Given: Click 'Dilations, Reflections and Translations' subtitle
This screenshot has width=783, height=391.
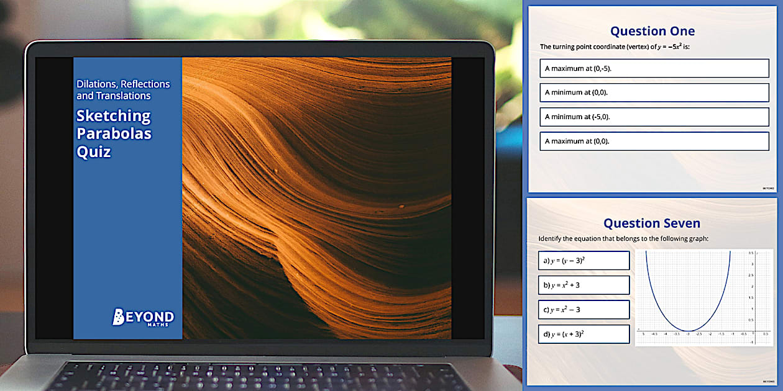Looking at the screenshot, I should pyautogui.click(x=122, y=90).
